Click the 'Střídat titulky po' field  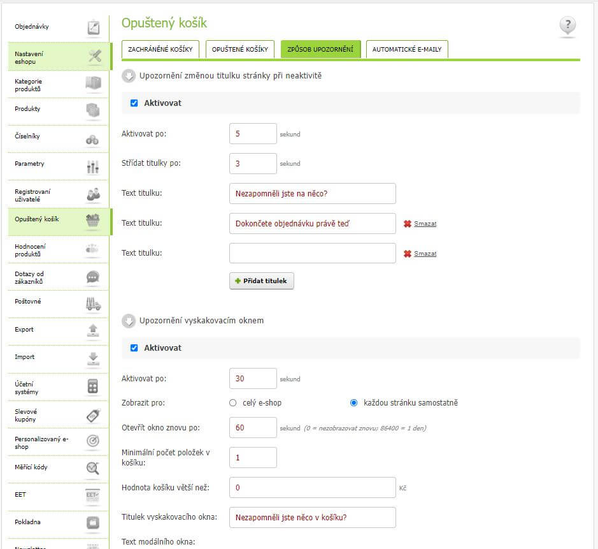(x=253, y=163)
